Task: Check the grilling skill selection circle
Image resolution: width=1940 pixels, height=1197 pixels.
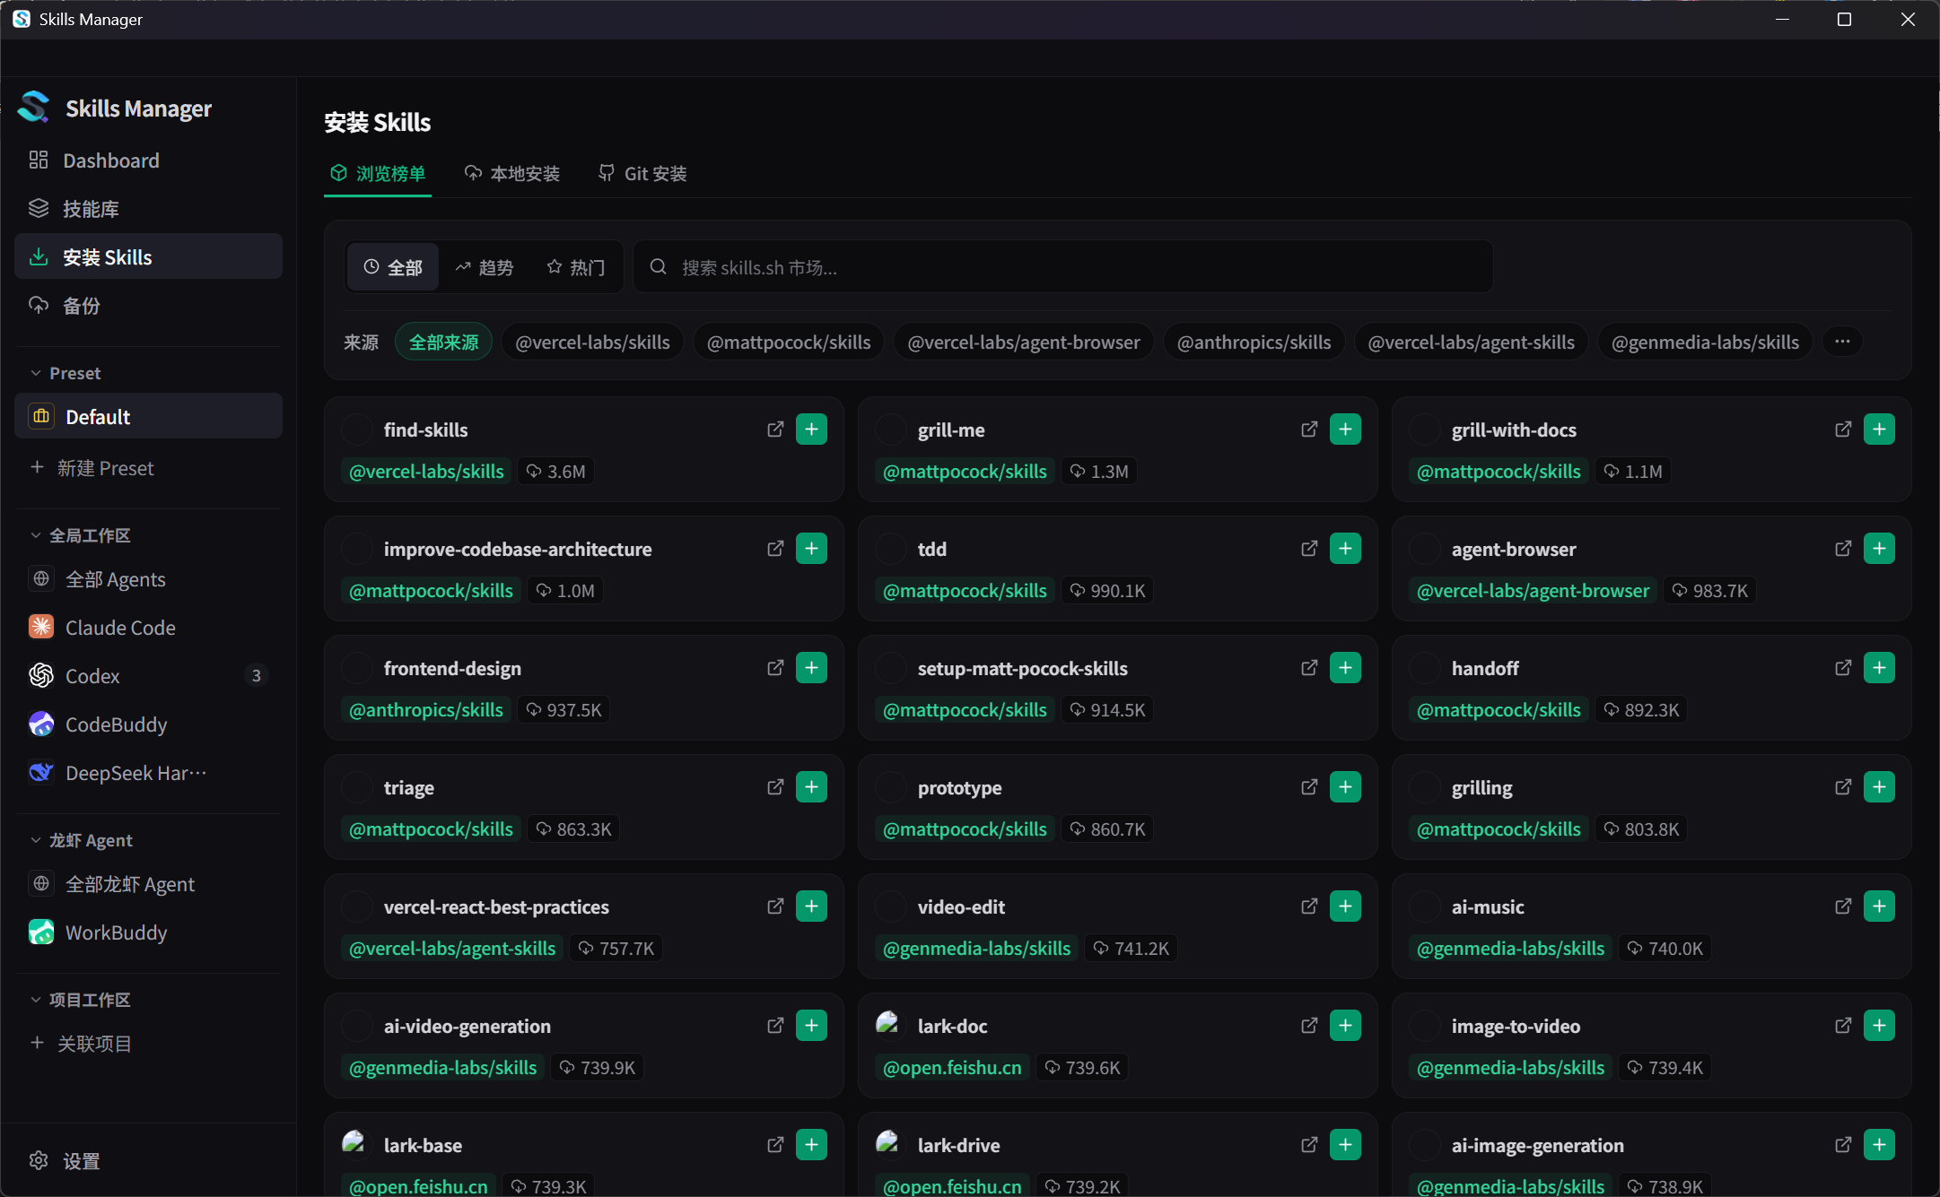Action: pos(1424,787)
